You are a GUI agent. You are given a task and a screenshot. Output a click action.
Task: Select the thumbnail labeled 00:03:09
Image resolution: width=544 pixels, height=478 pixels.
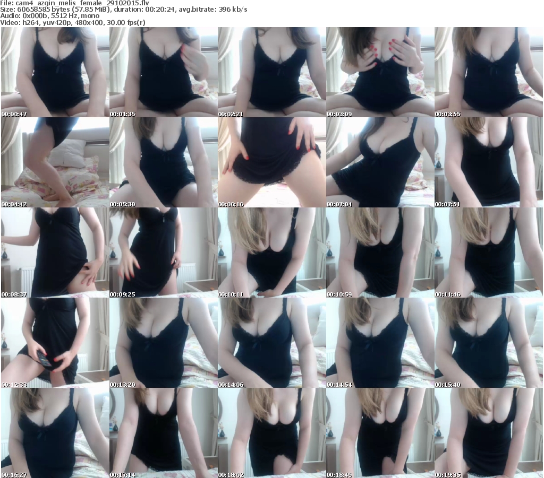coord(380,72)
